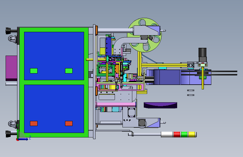Pick the dark purple curved tray part
243x157 pixels.
click(x=160, y=105)
